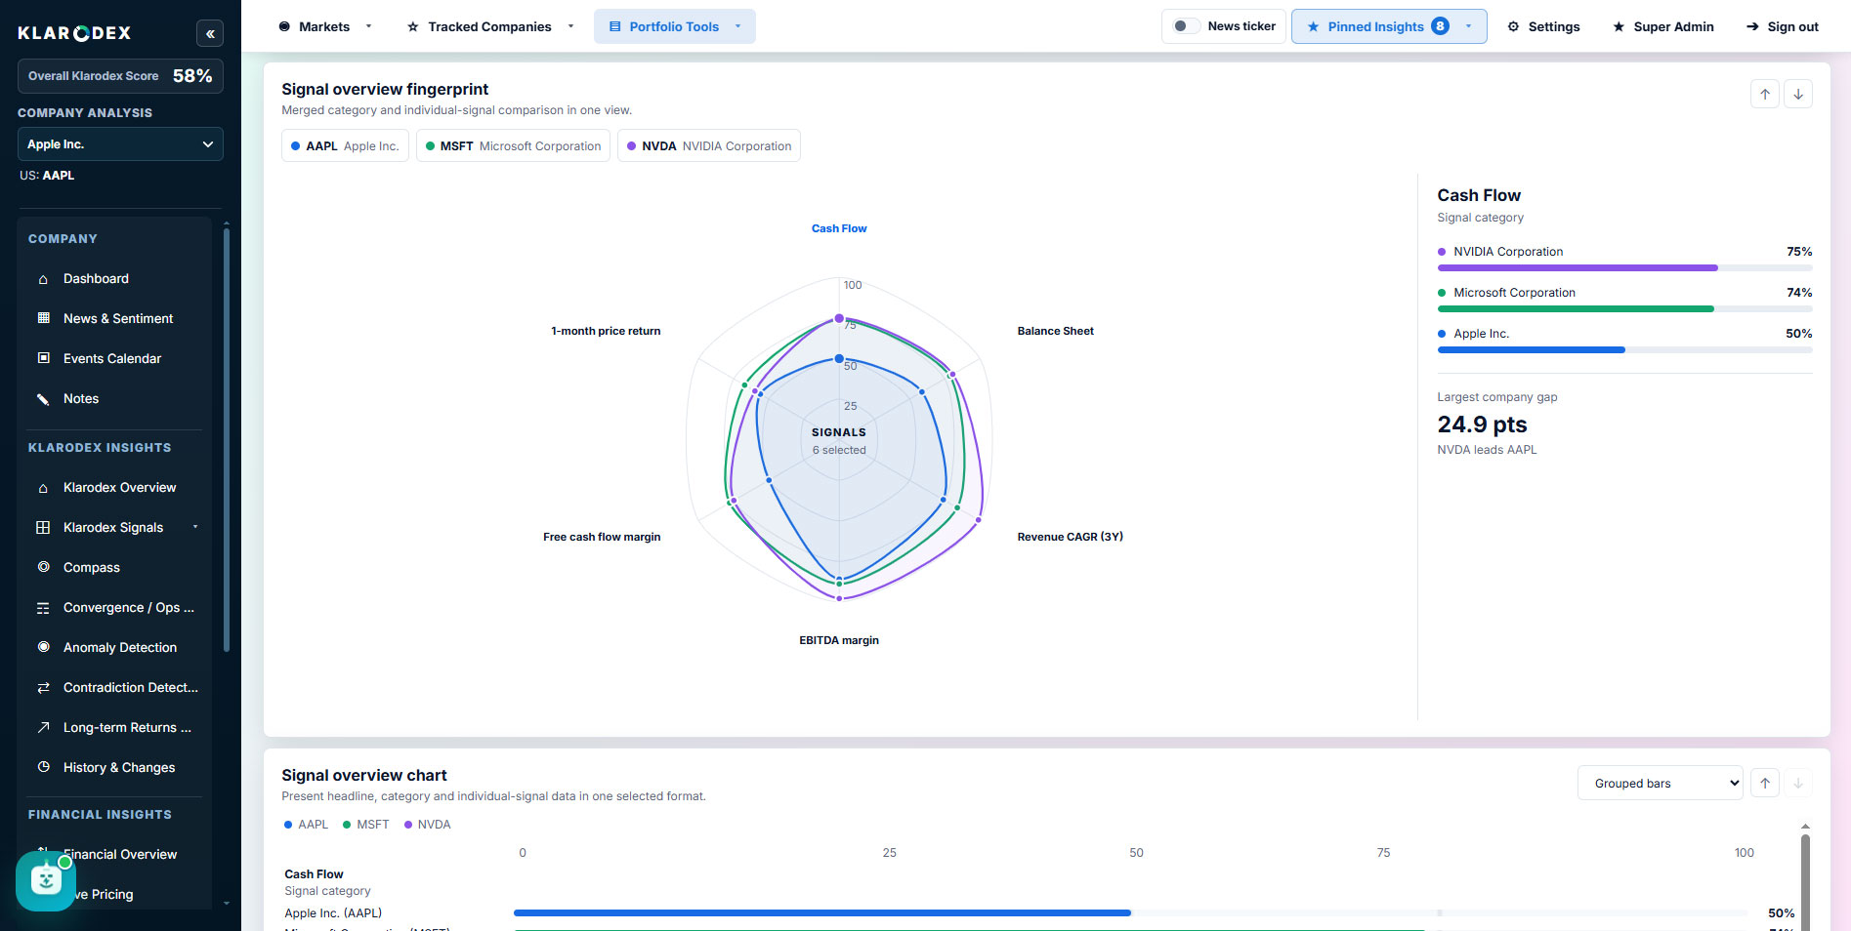Click the Notes pencil icon

click(43, 399)
